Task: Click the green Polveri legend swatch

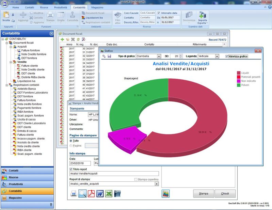Action: 238,85
